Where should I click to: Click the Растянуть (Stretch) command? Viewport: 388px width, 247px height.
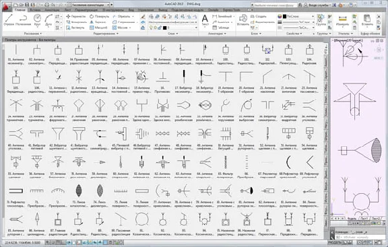click(x=75, y=28)
